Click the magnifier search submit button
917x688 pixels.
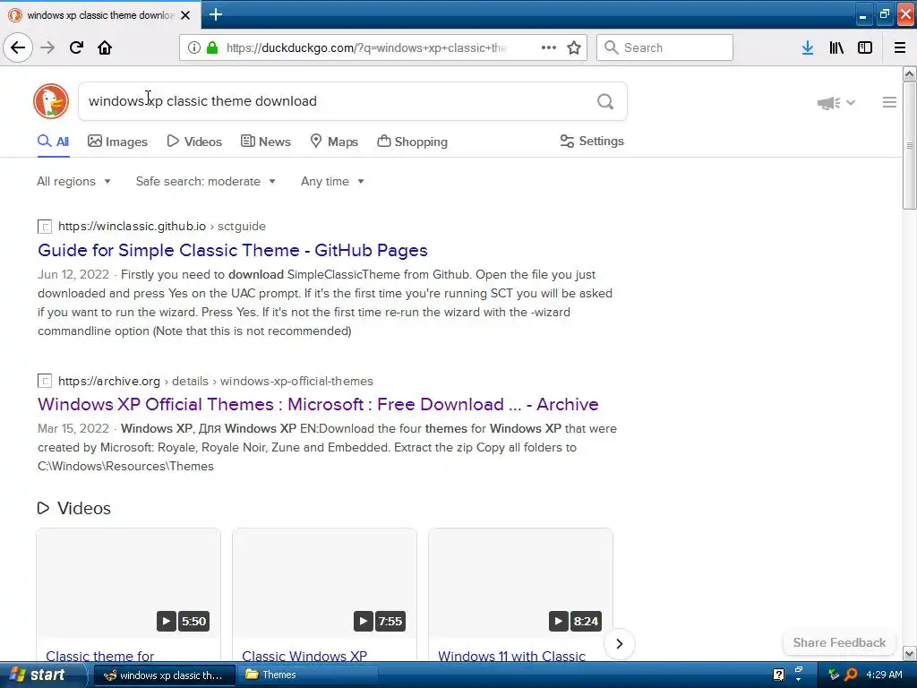(x=605, y=102)
